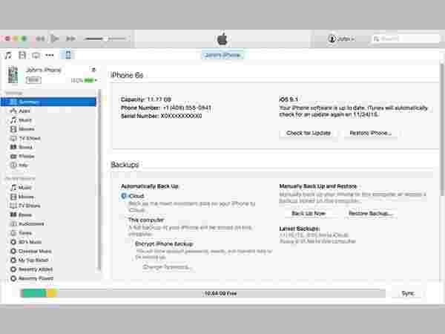Click the Restore iPhone button
This screenshot has width=445, height=334.
click(x=370, y=133)
